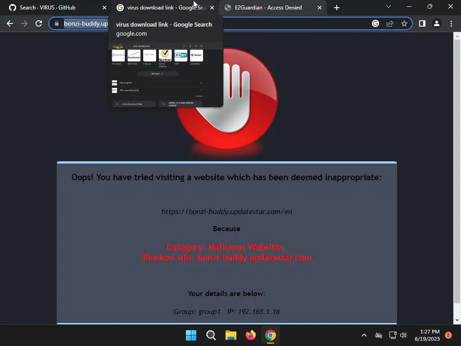Open the tab search dropdown chevron

pyautogui.click(x=389, y=6)
